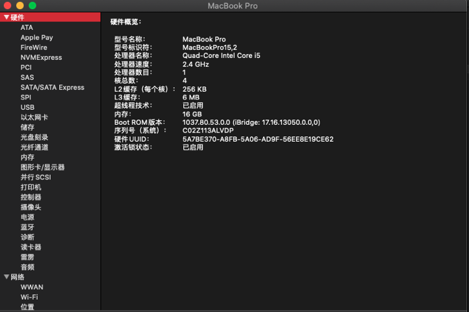Select the 网络 category header
Image resolution: width=469 pixels, height=312 pixels.
[x=18, y=277]
